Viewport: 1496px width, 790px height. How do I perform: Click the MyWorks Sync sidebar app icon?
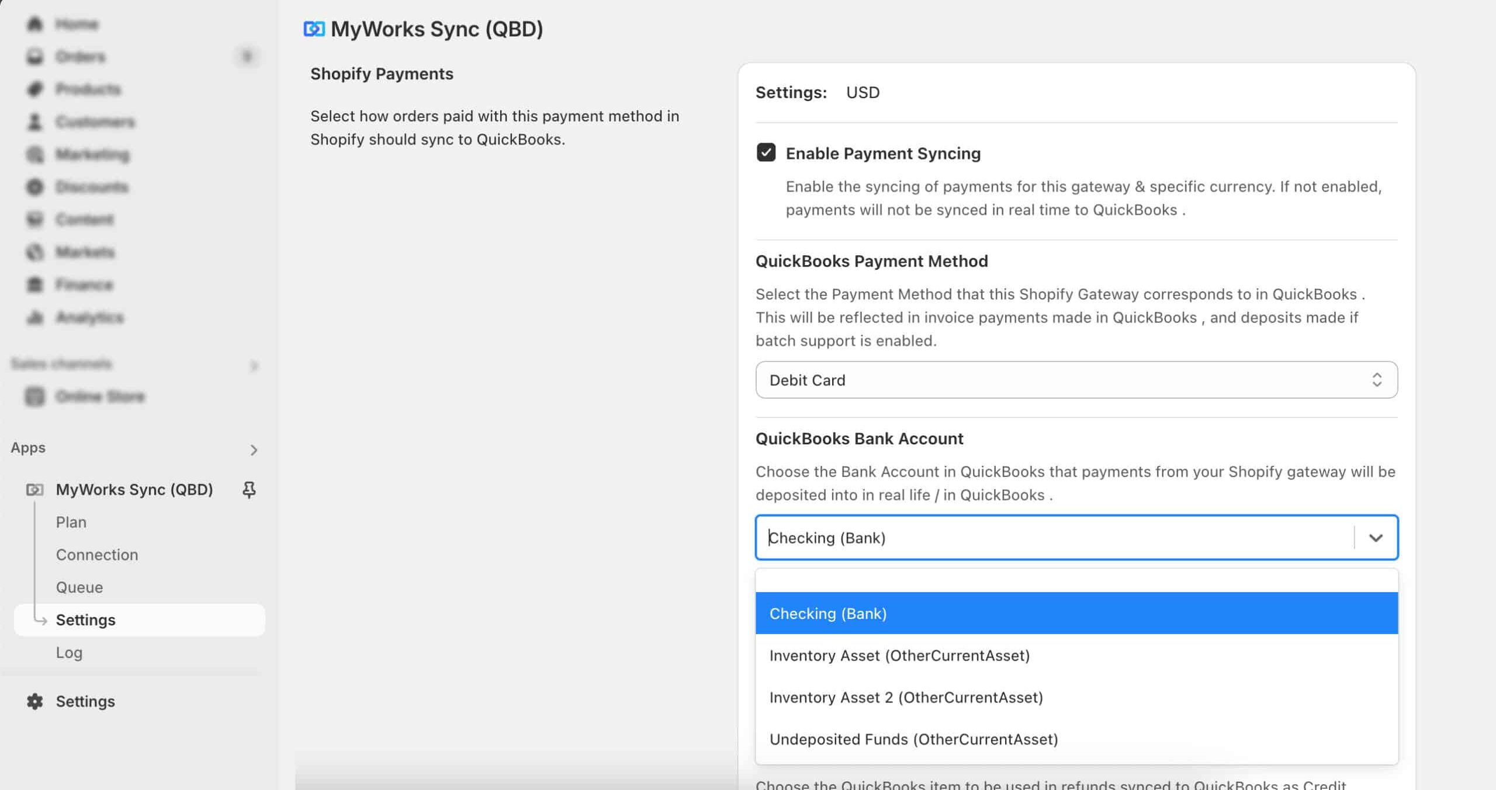(x=34, y=489)
